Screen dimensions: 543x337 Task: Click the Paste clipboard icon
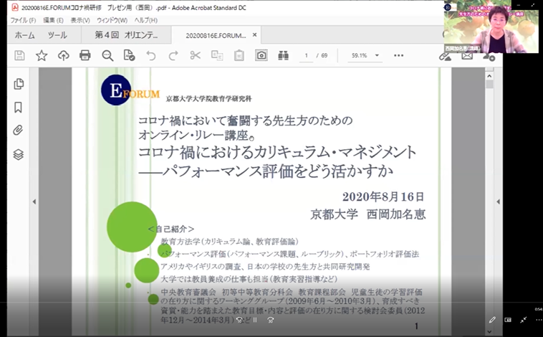[239, 55]
